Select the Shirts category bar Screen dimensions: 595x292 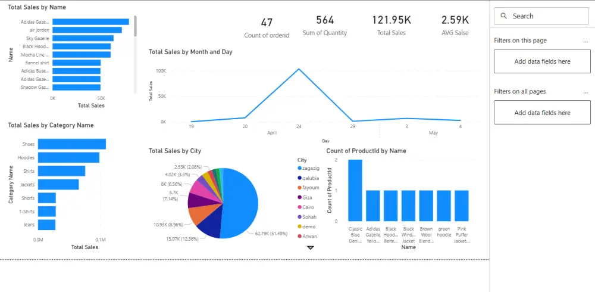[61, 171]
